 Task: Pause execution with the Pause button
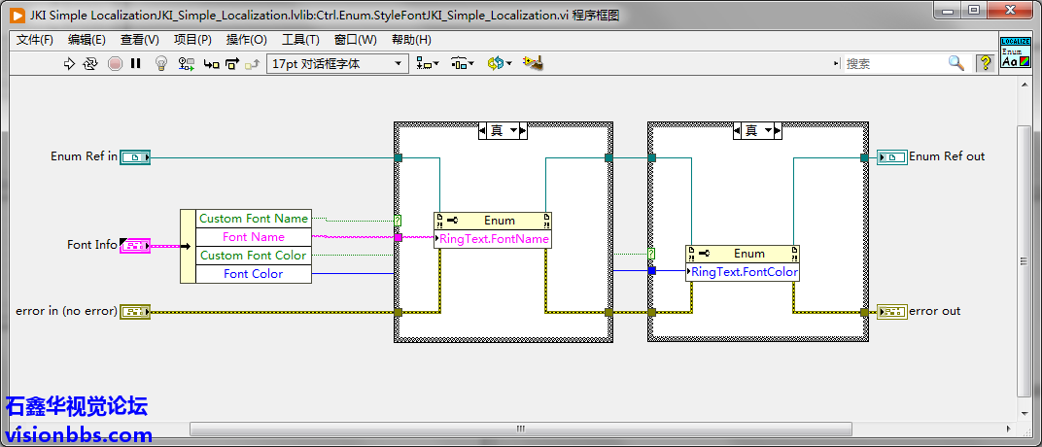click(136, 63)
